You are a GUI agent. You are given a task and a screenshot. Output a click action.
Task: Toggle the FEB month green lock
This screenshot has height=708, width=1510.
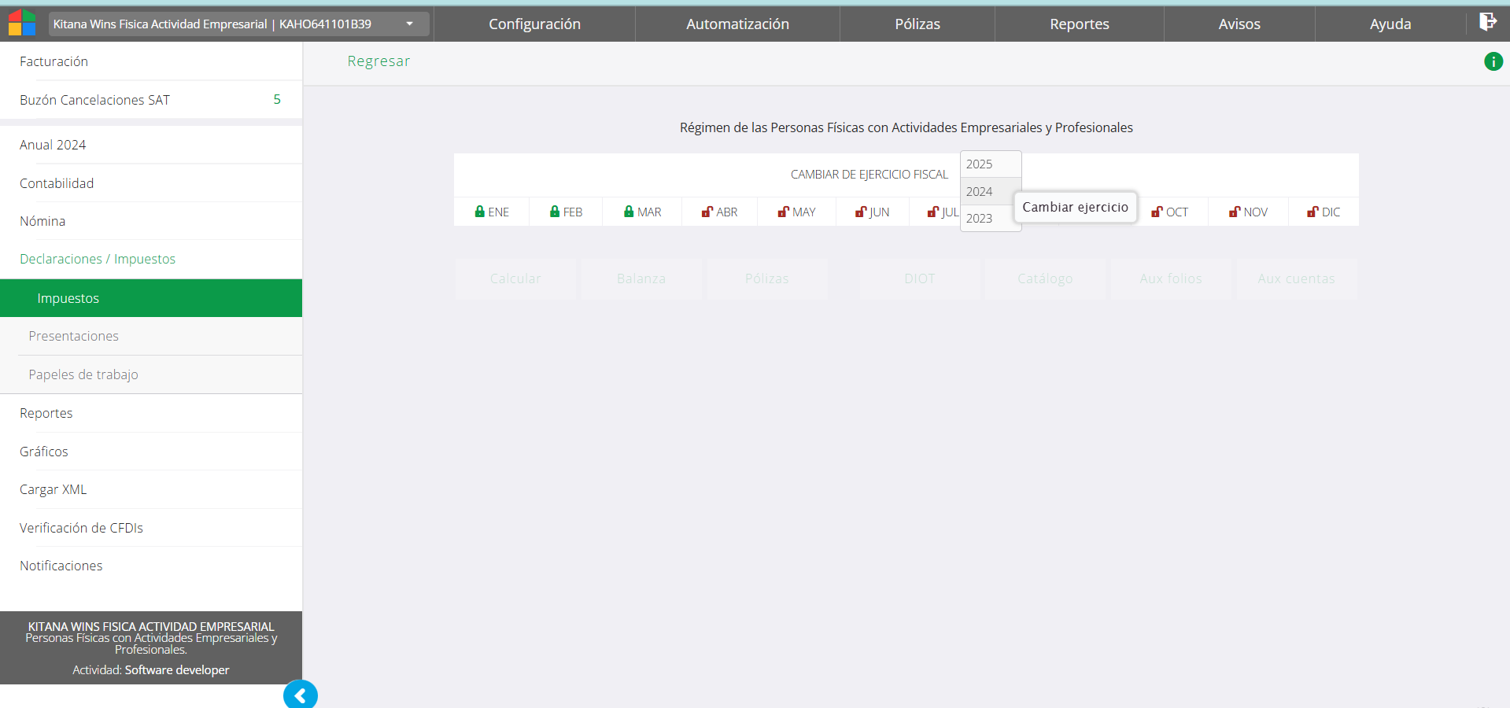point(555,212)
